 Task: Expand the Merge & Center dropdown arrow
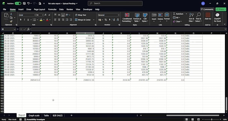pos(94,20)
